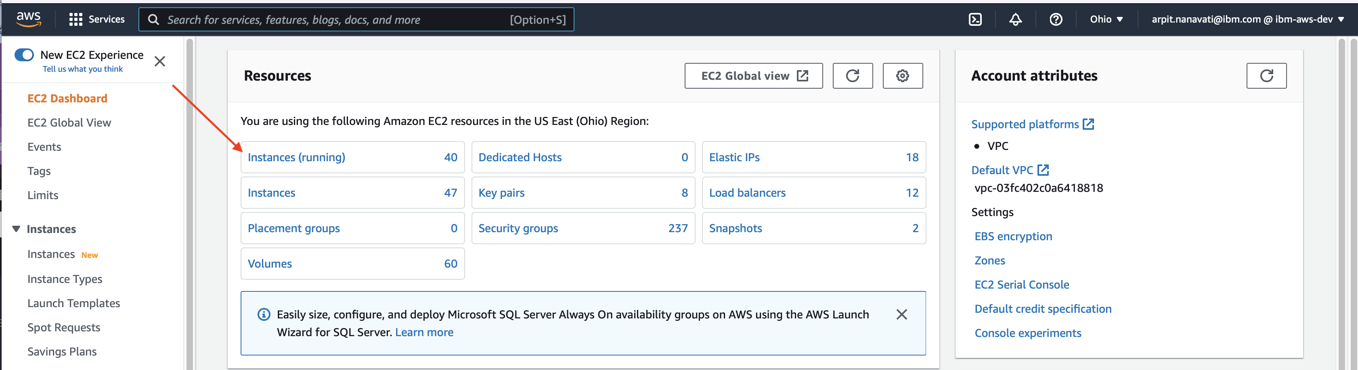The image size is (1358, 370).
Task: Go to the AWS logo home
Action: [29, 19]
